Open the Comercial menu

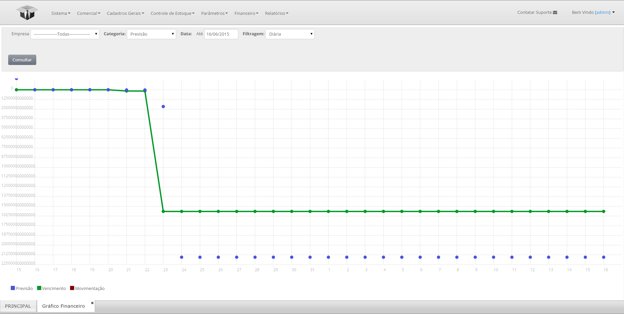click(88, 13)
